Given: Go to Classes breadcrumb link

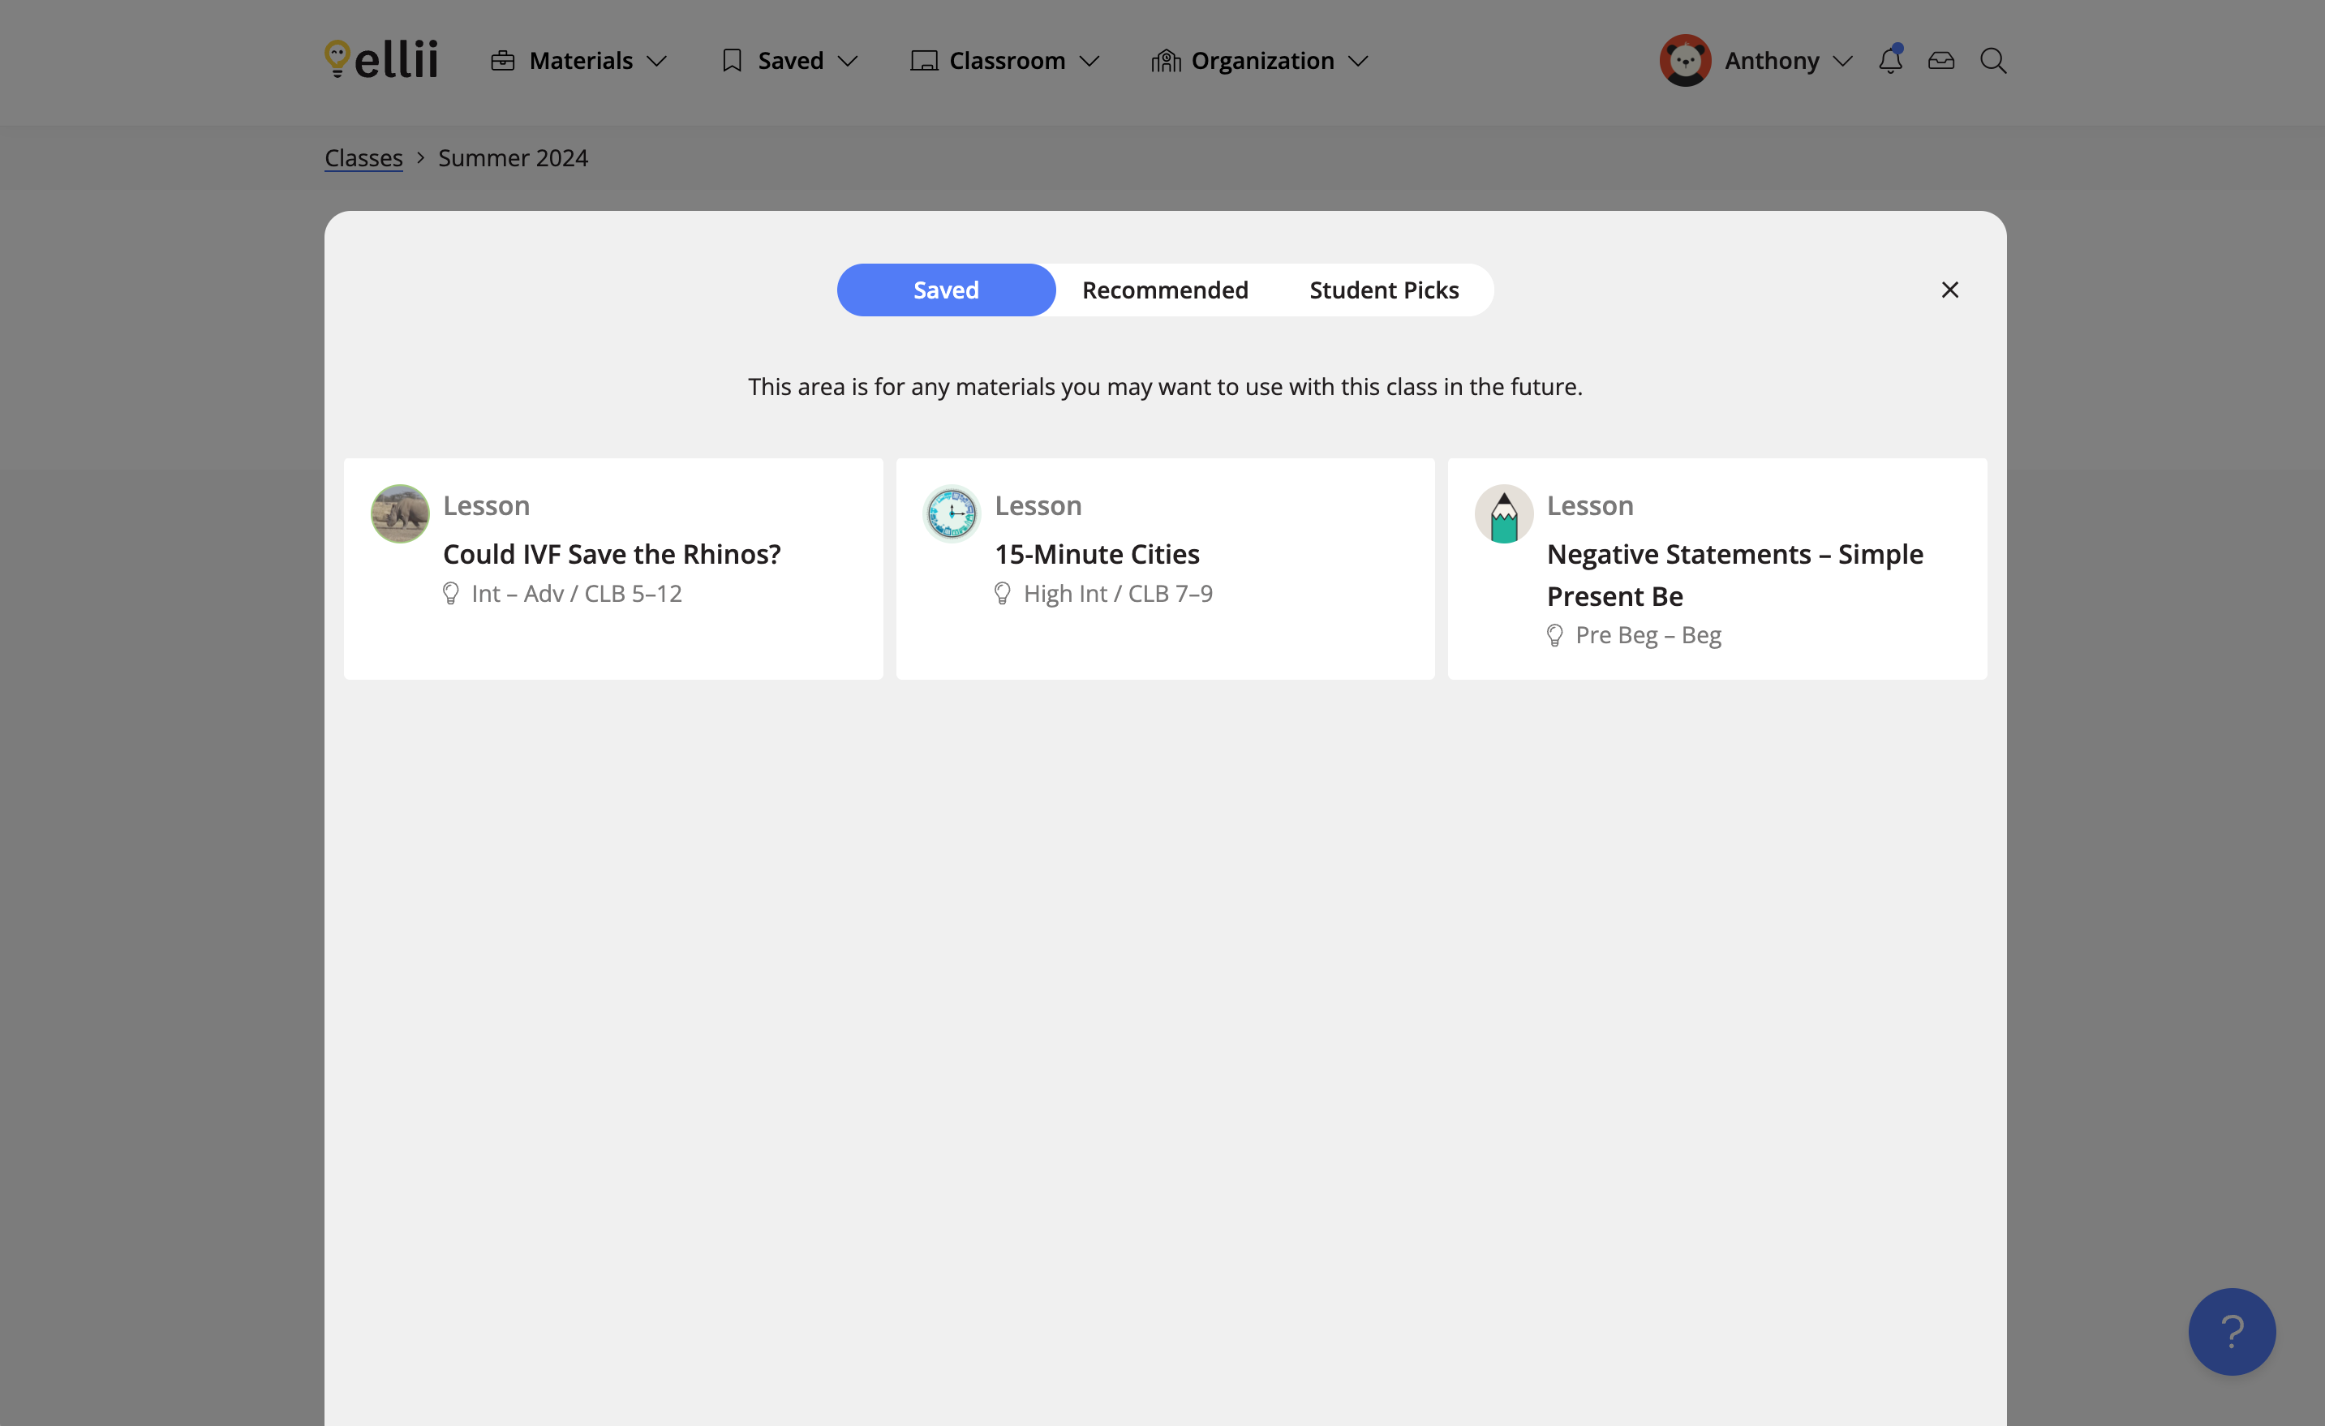Looking at the screenshot, I should click(363, 157).
